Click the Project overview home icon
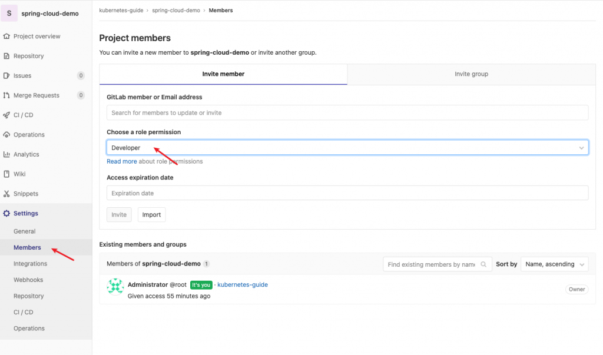This screenshot has width=603, height=355. pos(6,36)
